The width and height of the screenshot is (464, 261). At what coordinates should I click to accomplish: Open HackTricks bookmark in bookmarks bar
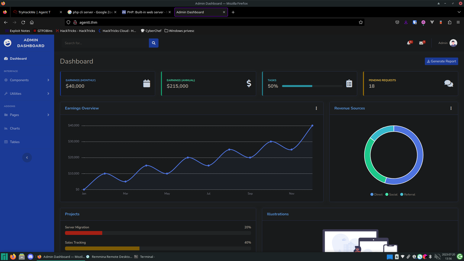[x=75, y=31]
